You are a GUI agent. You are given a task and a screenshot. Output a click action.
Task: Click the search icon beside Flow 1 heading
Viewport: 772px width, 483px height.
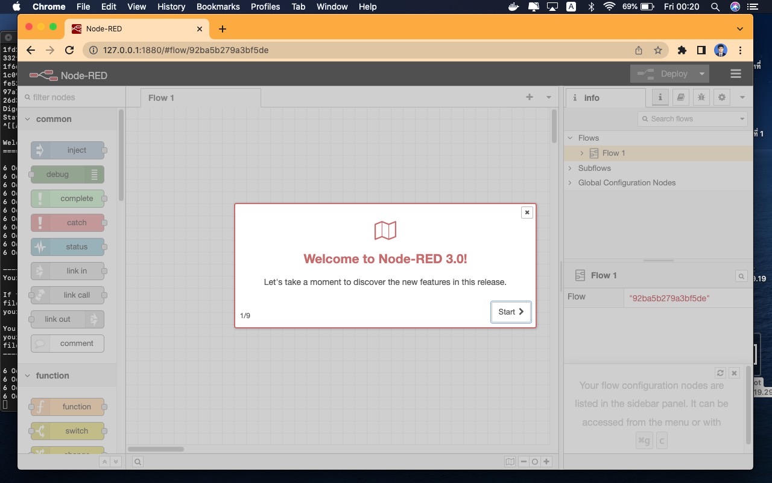(x=741, y=276)
